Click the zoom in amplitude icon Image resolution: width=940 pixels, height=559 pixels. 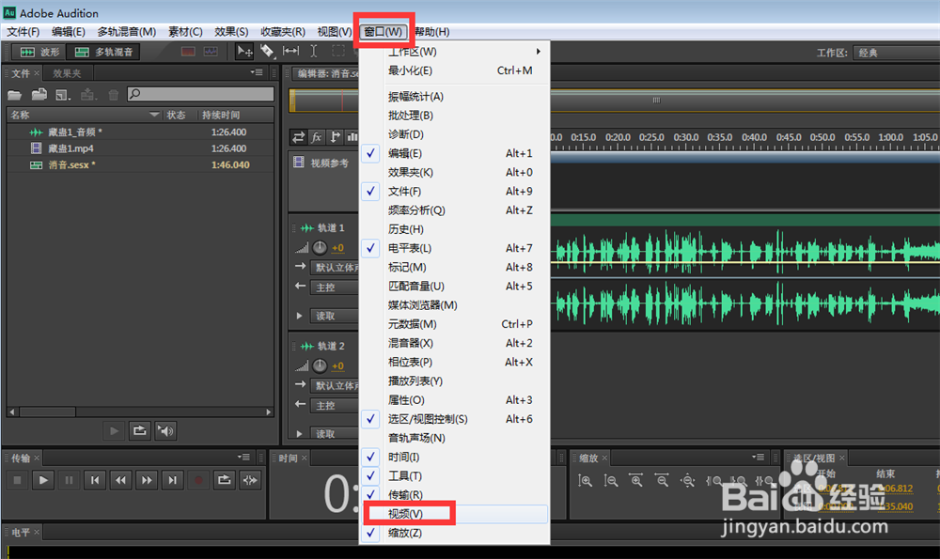pos(585,480)
